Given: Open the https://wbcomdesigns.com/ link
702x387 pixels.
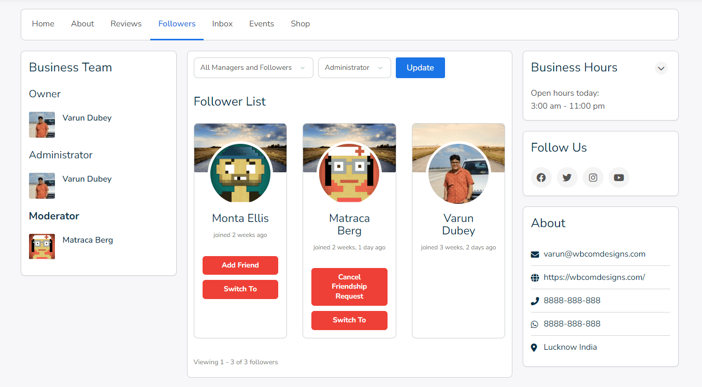Looking at the screenshot, I should (594, 277).
